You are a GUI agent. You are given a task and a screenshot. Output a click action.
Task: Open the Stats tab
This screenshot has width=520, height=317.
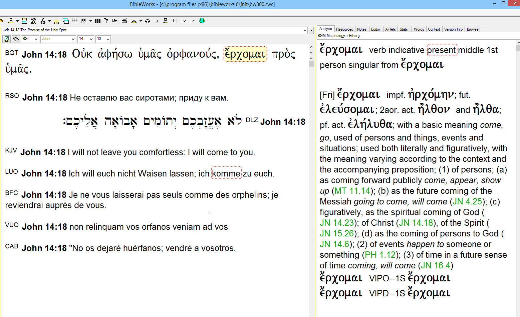point(404,29)
